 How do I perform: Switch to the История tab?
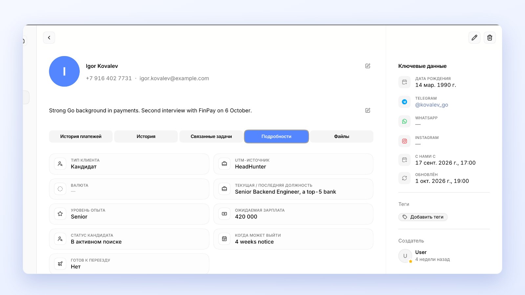146,136
